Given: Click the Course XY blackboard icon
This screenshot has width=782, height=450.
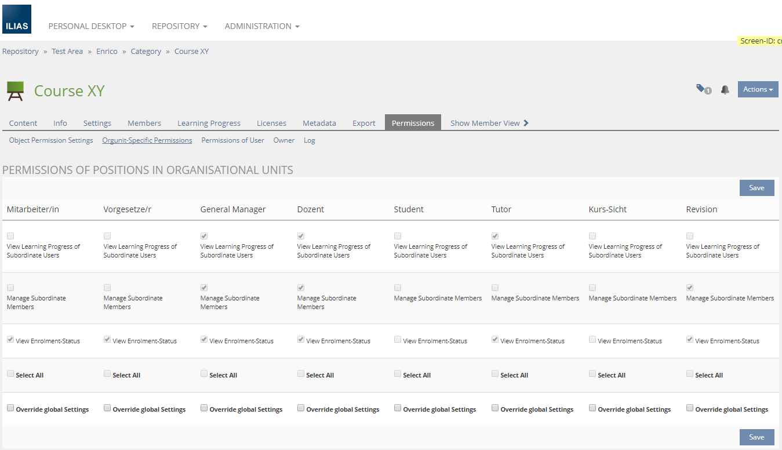Looking at the screenshot, I should tap(16, 91).
